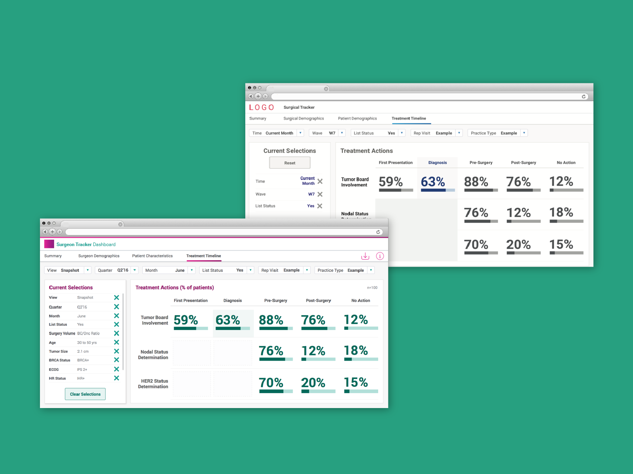Remove the List Status Yes selection in front window
The width and height of the screenshot is (633, 474).
tap(116, 324)
